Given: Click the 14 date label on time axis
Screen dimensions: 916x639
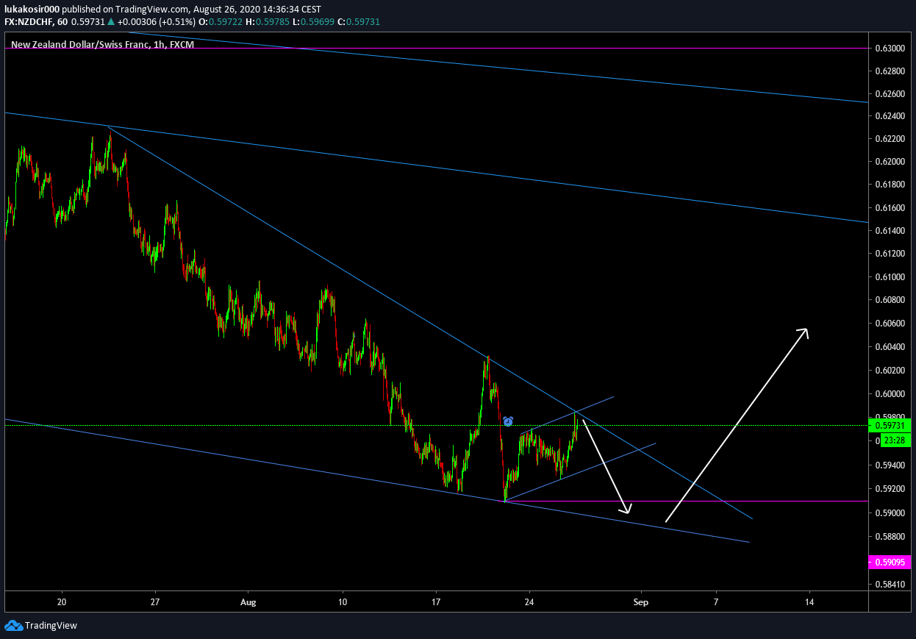Looking at the screenshot, I should pos(809,601).
